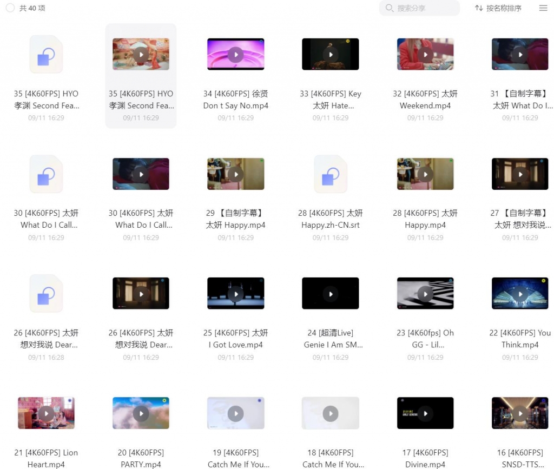Select the file name 34 [4K60FPS] 徐贤 Don t Say No.mp4
The width and height of the screenshot is (554, 469).
coord(236,100)
